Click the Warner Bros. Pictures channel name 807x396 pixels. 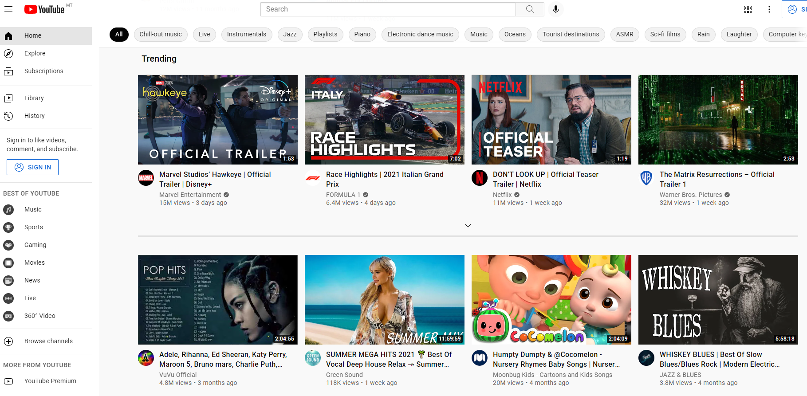tap(691, 195)
